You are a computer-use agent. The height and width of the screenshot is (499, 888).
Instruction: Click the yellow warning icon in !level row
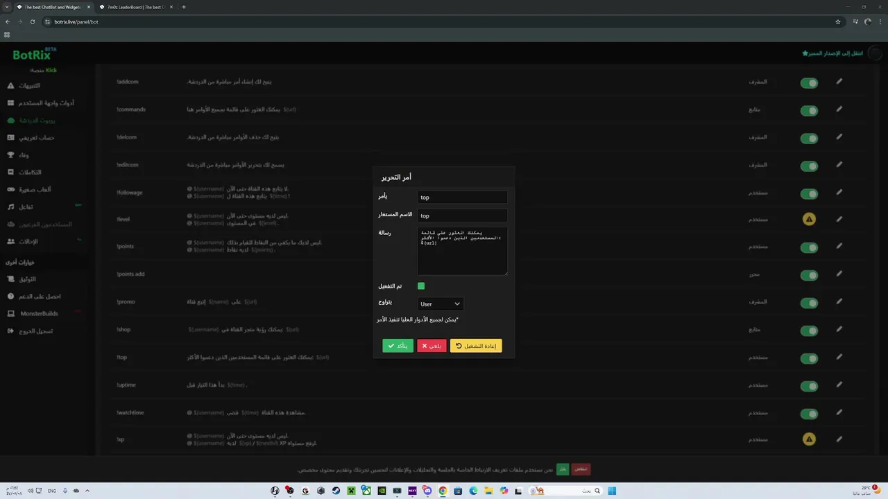tap(809, 220)
